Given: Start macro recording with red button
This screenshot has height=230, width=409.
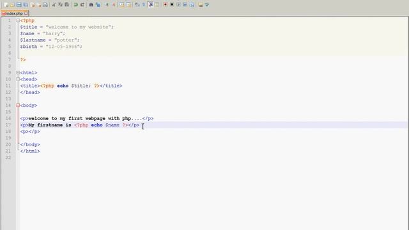Looking at the screenshot, I should click(x=166, y=4).
